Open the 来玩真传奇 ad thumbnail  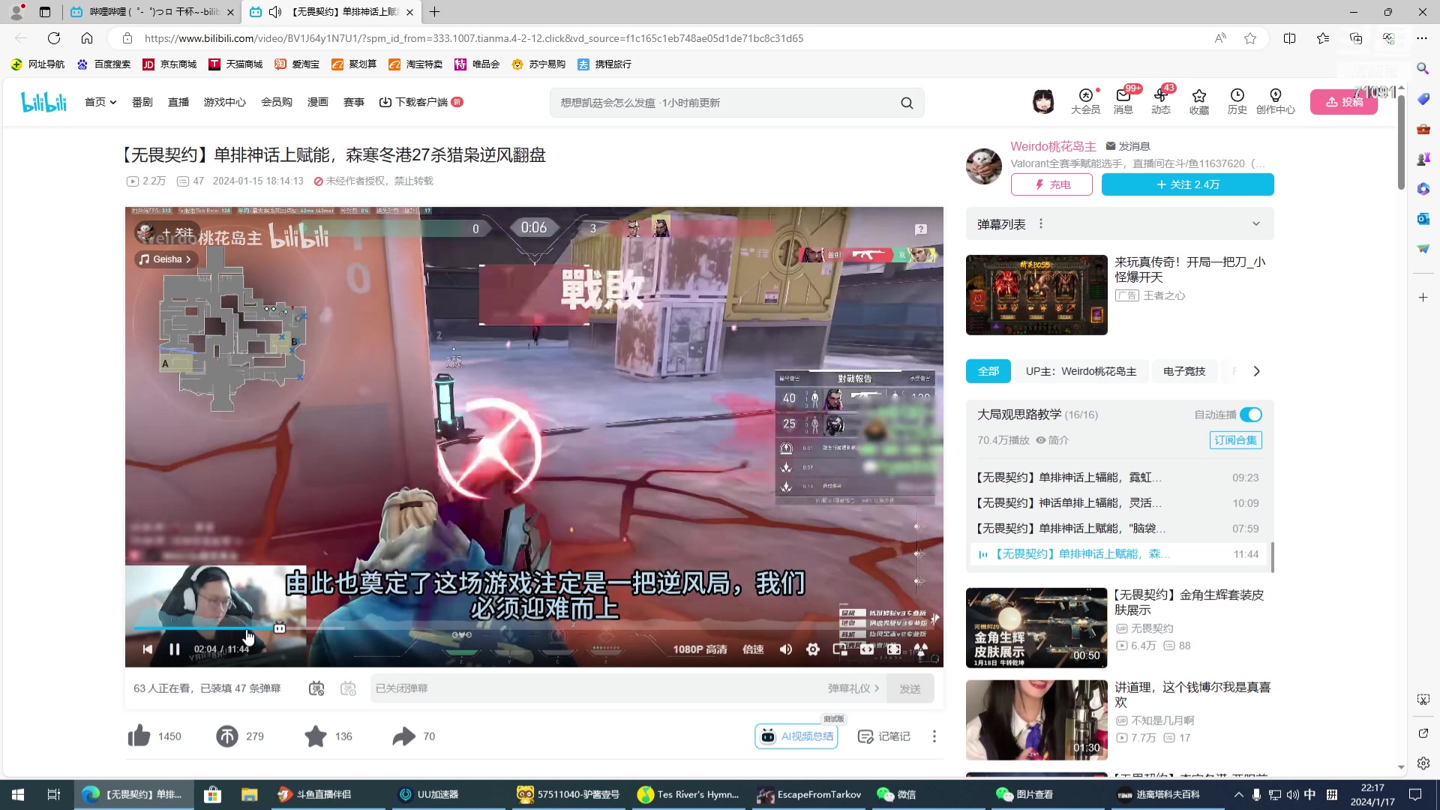pos(1036,295)
